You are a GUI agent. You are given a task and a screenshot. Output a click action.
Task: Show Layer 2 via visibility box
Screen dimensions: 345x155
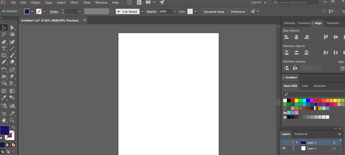click(284, 142)
